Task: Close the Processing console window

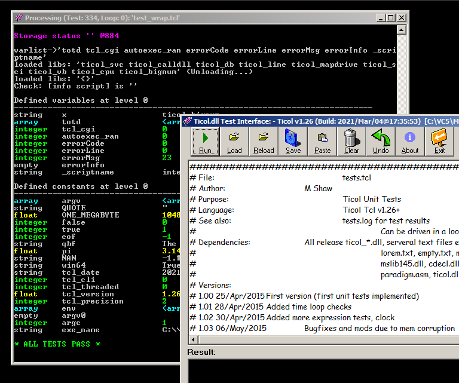Action: coord(402,18)
